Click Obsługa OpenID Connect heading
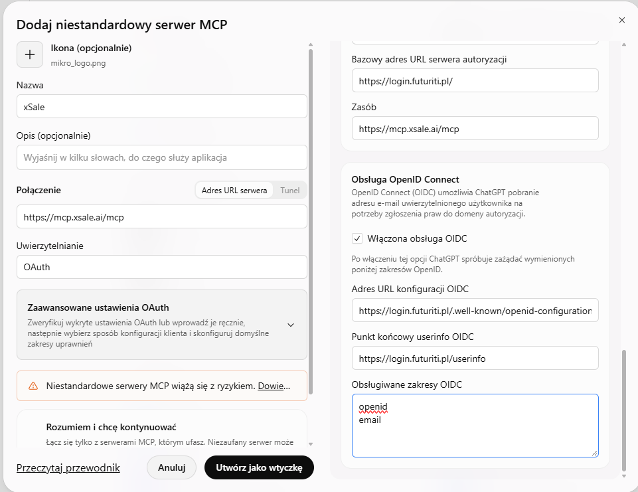This screenshot has width=638, height=492. point(405,179)
